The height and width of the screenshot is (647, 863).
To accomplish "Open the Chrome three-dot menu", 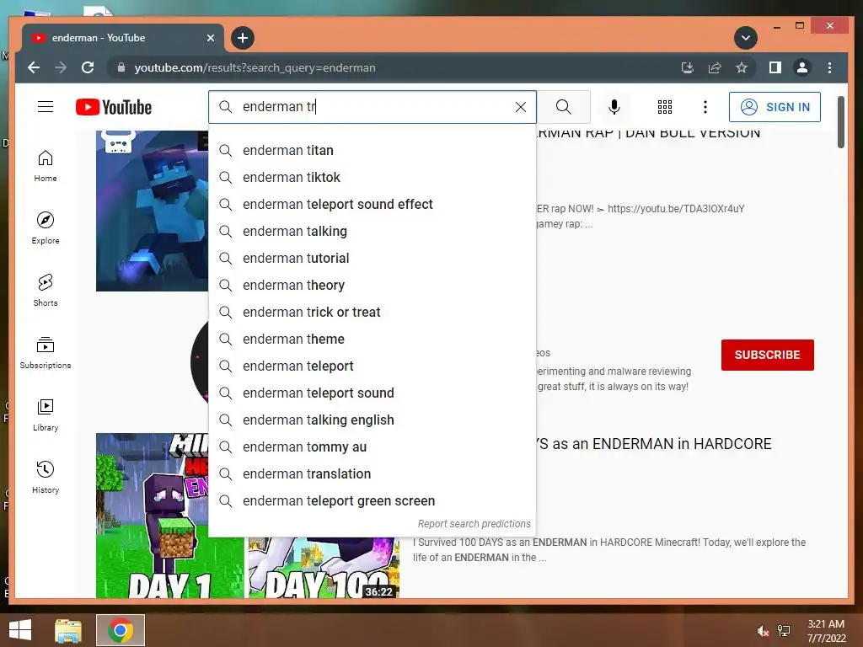I will (x=829, y=67).
